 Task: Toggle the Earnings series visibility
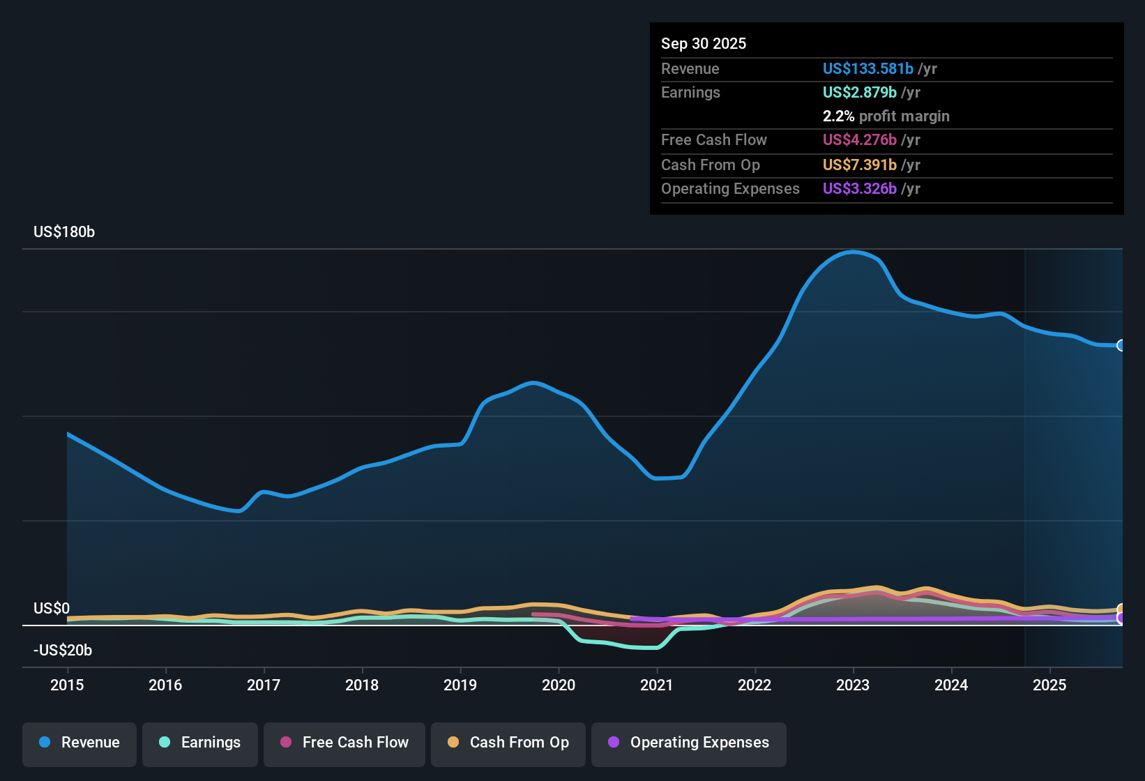[200, 743]
